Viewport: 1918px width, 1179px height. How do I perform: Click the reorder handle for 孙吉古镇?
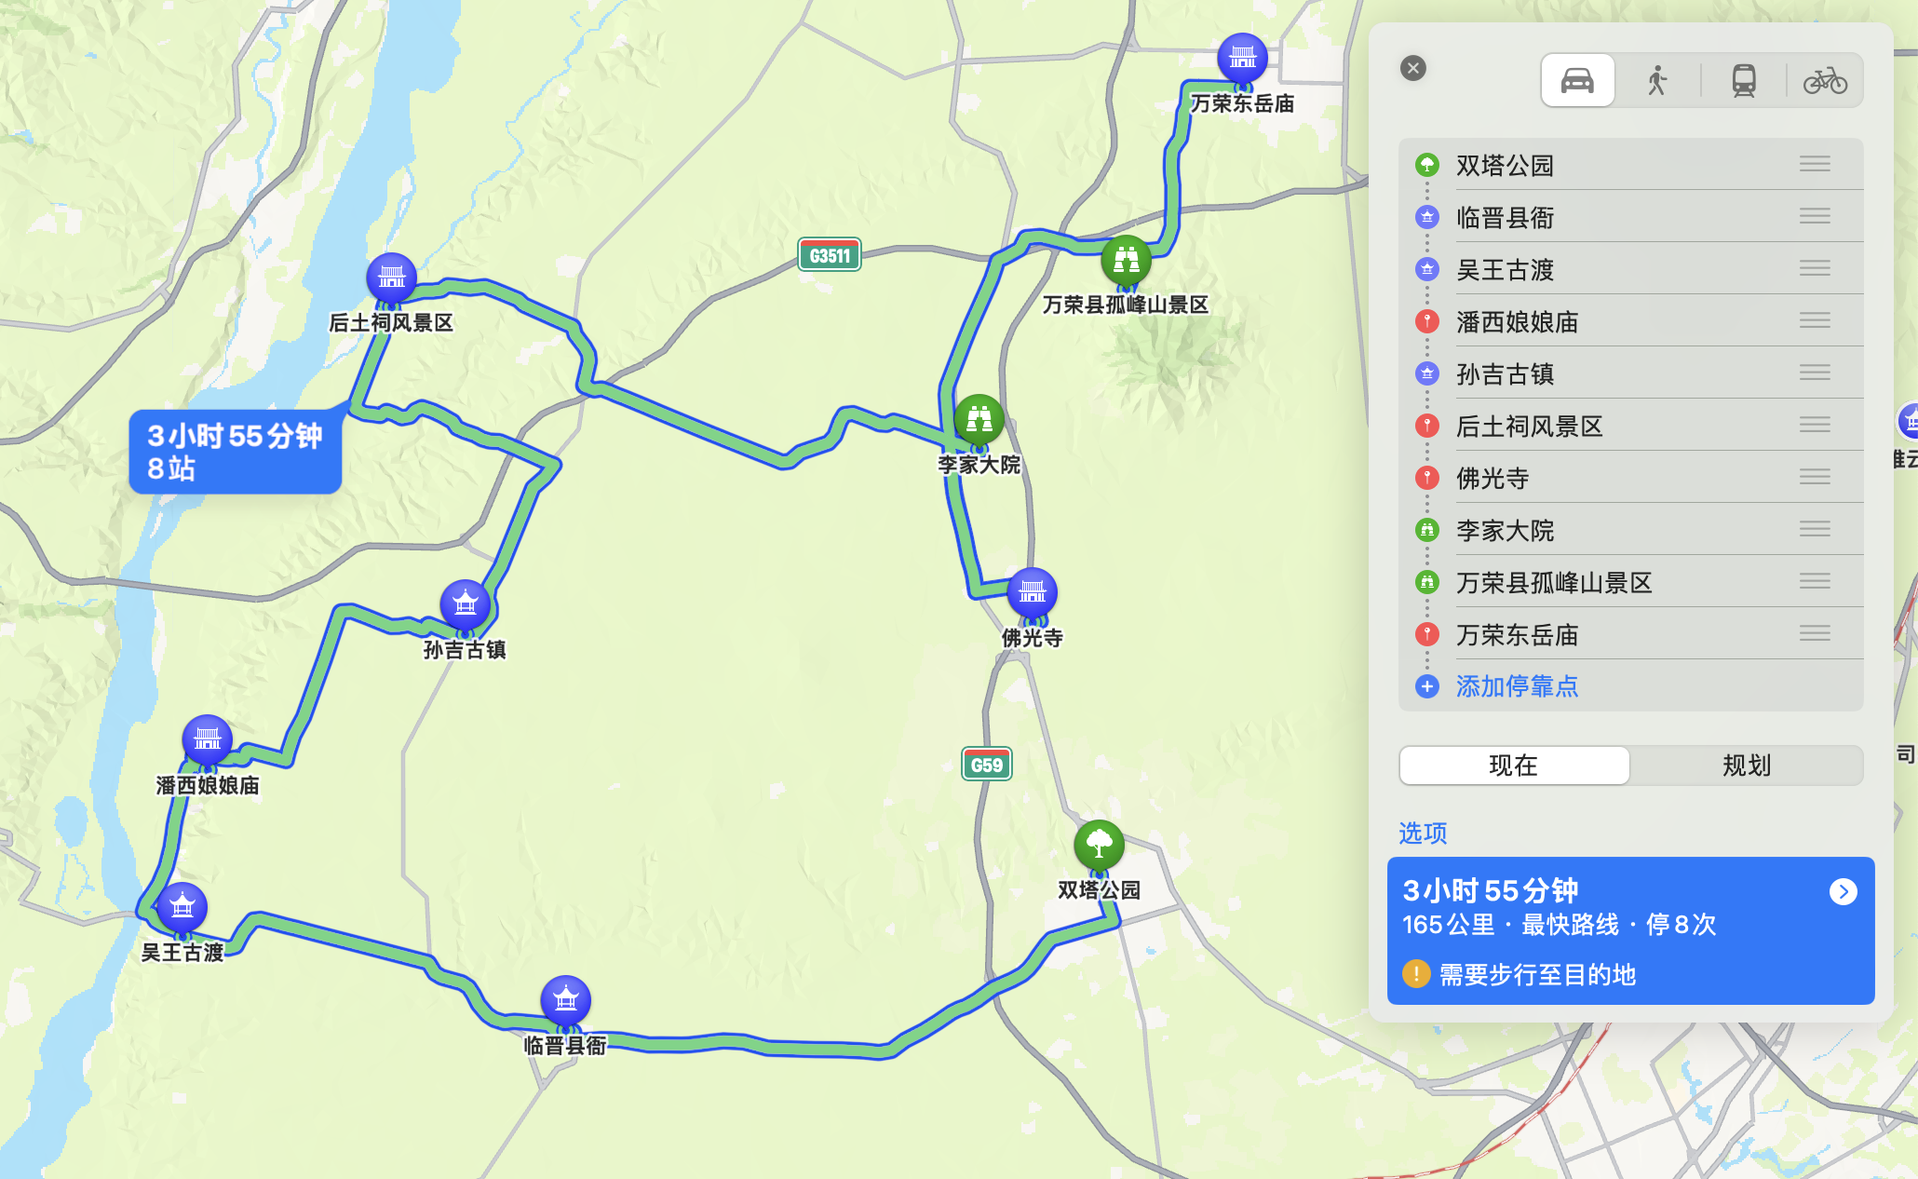[x=1815, y=373]
